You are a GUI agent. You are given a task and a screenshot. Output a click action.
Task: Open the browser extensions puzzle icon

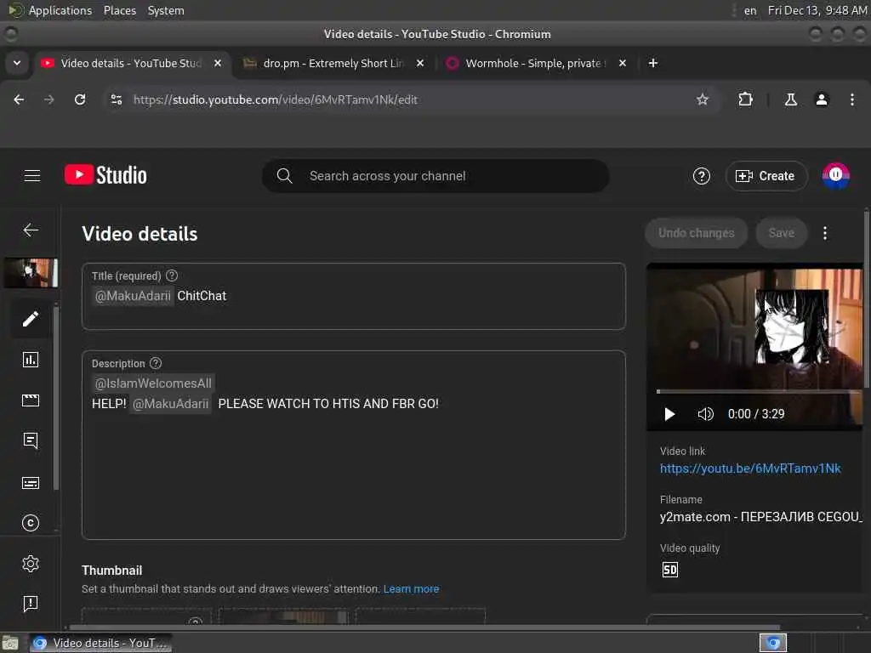coord(745,99)
